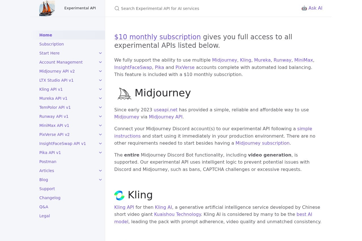
Task: Expand the Midjourney API v2 chevron
Action: 100,71
